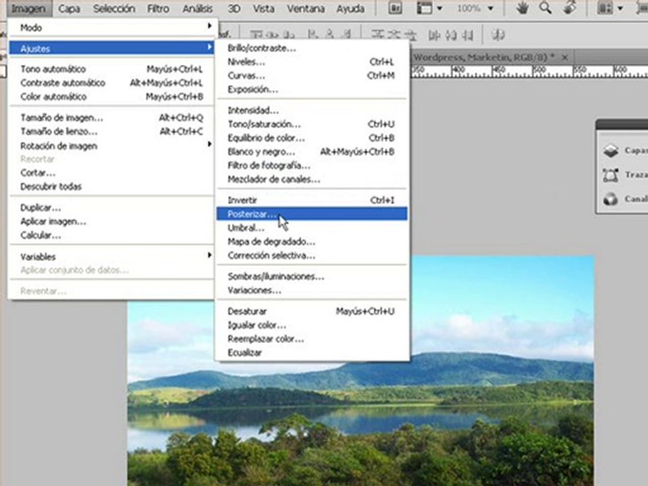Open the Canales panel icon
The height and width of the screenshot is (486, 648).
(x=611, y=199)
